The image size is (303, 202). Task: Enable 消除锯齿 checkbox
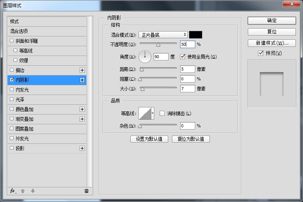click(x=162, y=113)
